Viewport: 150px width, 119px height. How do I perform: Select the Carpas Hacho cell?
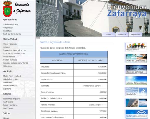tap(57, 80)
